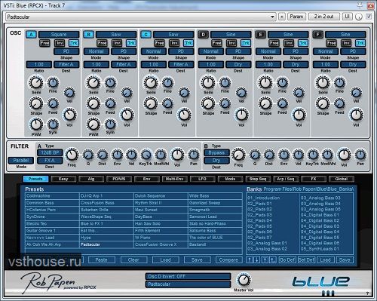Open oscillator B Saw waveform selector
Viewport: 377px width, 301px height.
(116, 35)
